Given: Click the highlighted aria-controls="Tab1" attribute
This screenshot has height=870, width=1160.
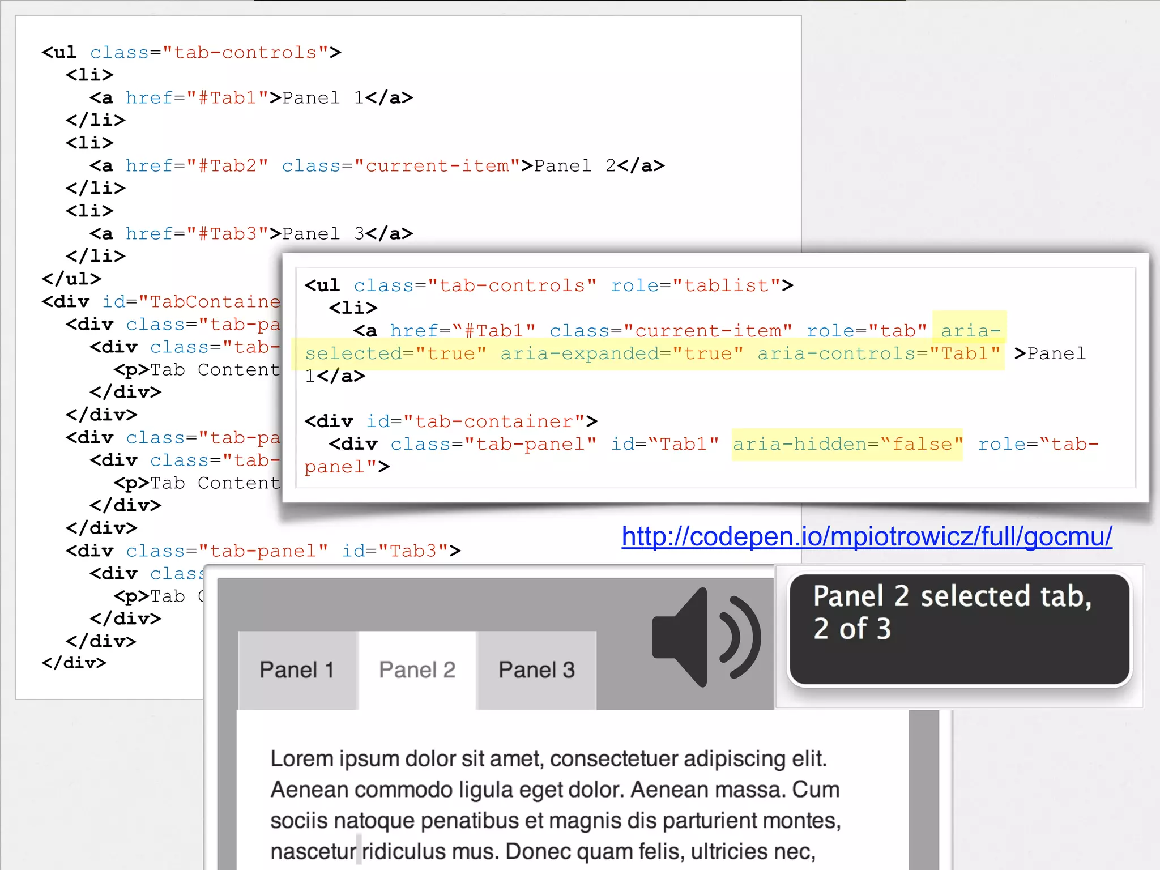Looking at the screenshot, I should 879,353.
